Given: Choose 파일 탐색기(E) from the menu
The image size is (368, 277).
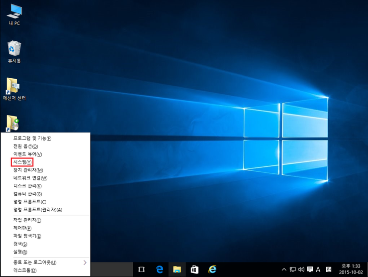Looking at the screenshot, I should coord(46,236).
